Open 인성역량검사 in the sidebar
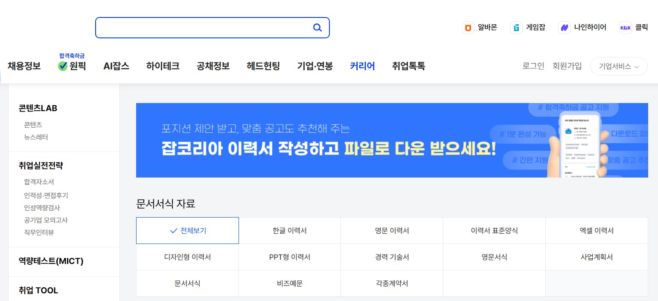Screen dimensions: 658x301 (42, 208)
